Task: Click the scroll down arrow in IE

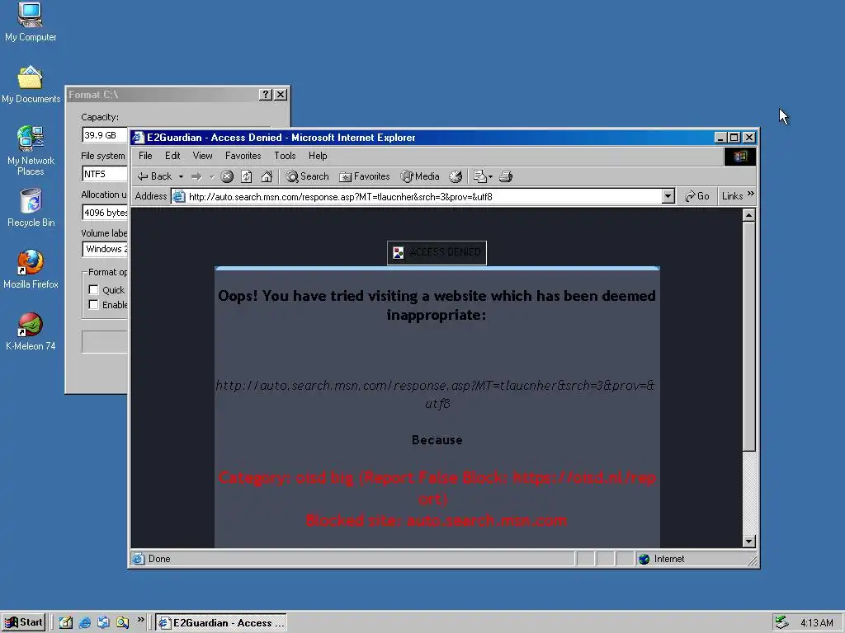Action: pos(748,542)
